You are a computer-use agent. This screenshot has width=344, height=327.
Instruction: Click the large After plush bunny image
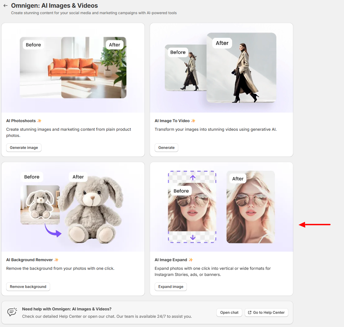pyautogui.click(x=91, y=209)
